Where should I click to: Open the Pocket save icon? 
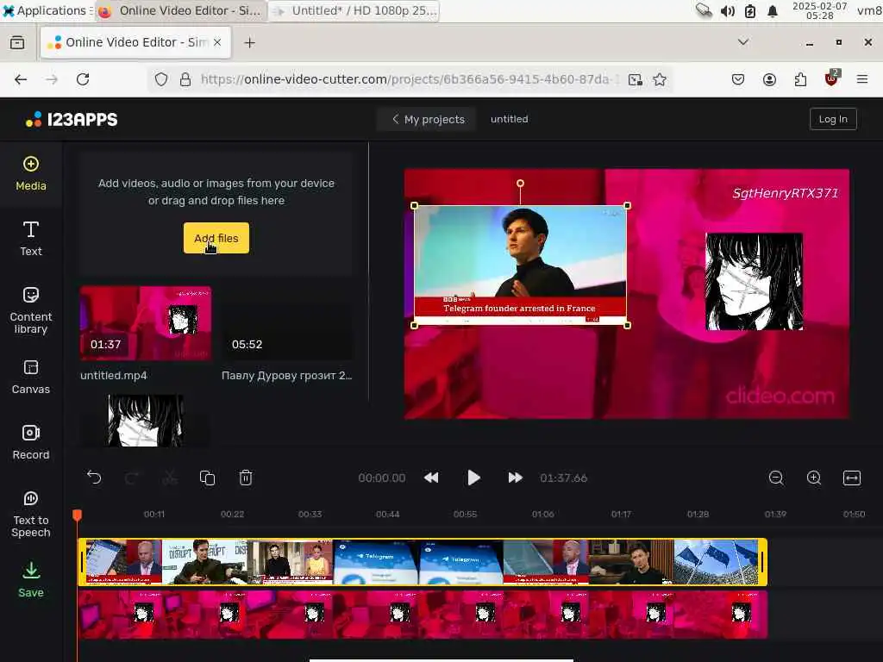(x=738, y=79)
